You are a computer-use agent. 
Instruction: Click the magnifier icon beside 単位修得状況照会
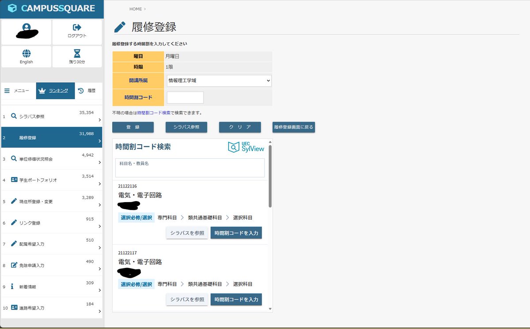click(x=14, y=158)
